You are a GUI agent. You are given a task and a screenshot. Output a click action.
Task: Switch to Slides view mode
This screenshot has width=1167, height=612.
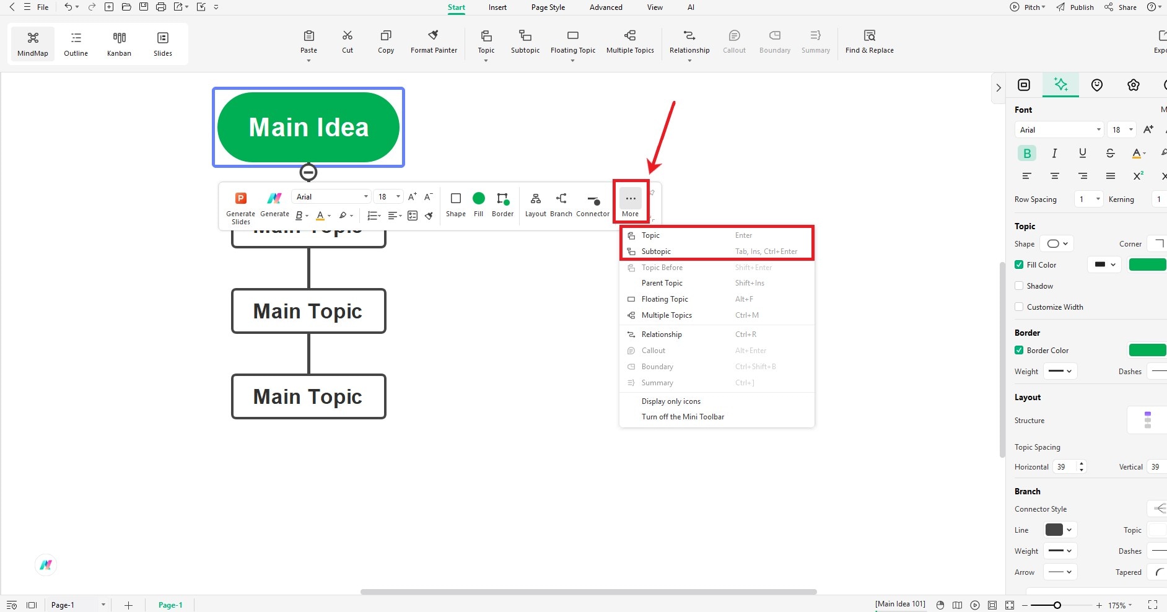163,43
